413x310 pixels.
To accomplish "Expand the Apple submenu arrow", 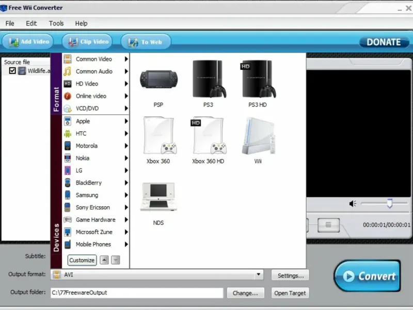I will [x=126, y=121].
